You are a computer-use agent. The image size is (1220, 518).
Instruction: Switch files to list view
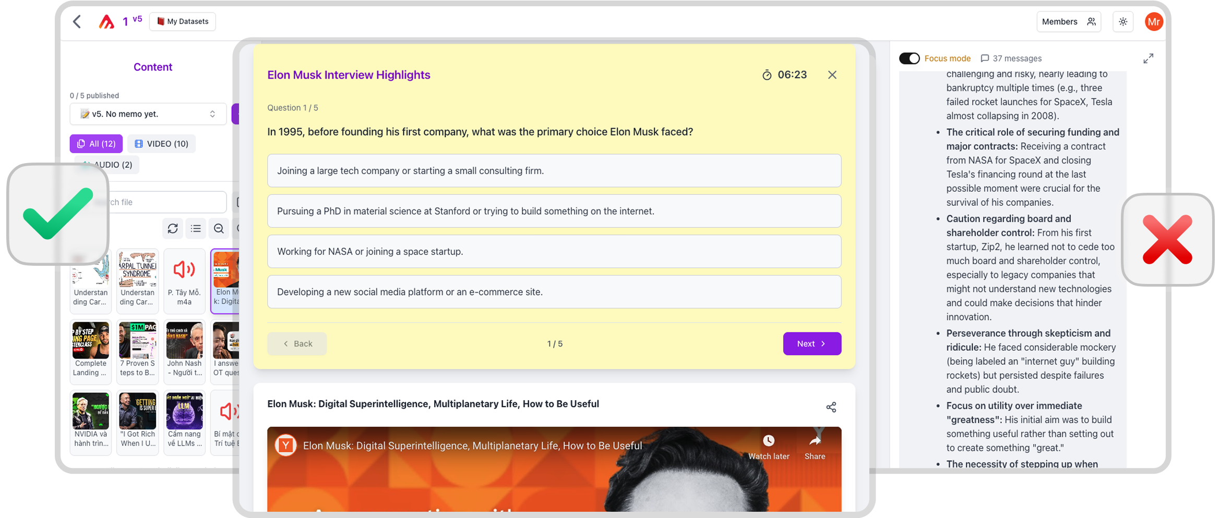196,228
